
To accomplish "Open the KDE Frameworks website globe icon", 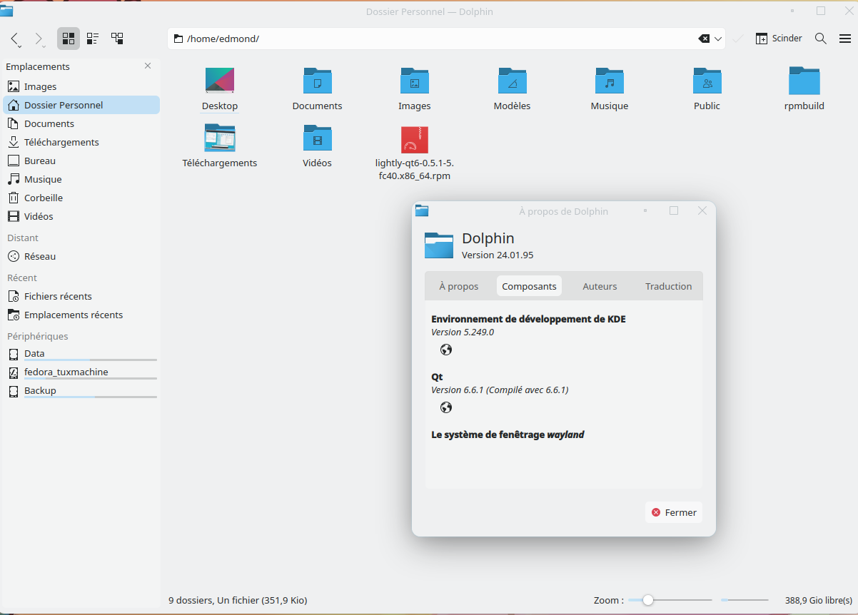I will (446, 350).
